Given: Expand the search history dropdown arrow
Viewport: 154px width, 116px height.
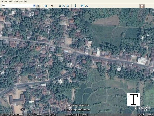Looking at the screenshot, I should pos(34,6).
